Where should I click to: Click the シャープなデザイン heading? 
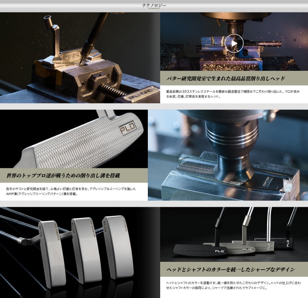(230, 270)
